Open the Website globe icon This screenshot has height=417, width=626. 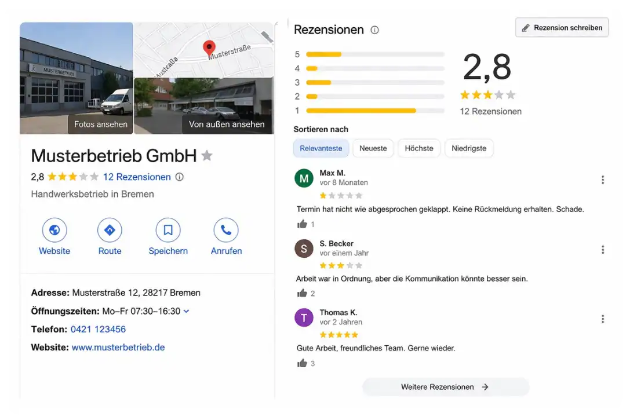54,230
